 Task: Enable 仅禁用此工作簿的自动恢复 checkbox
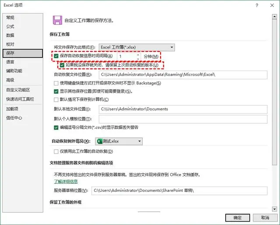tap(56, 151)
